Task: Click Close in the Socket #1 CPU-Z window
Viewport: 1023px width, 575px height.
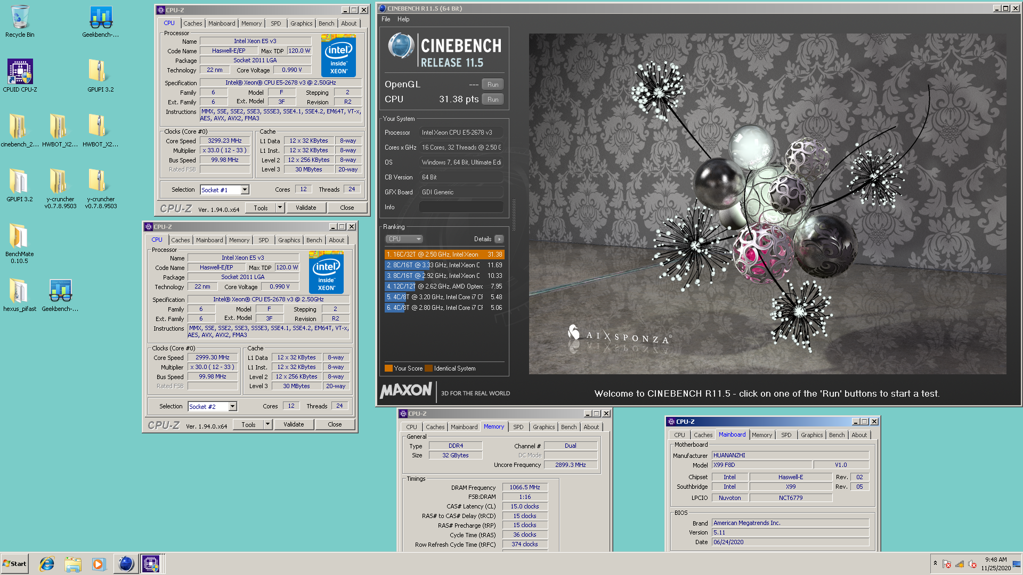Action: [x=347, y=208]
